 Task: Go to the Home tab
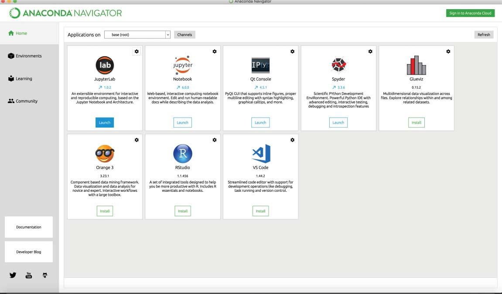pos(29,33)
